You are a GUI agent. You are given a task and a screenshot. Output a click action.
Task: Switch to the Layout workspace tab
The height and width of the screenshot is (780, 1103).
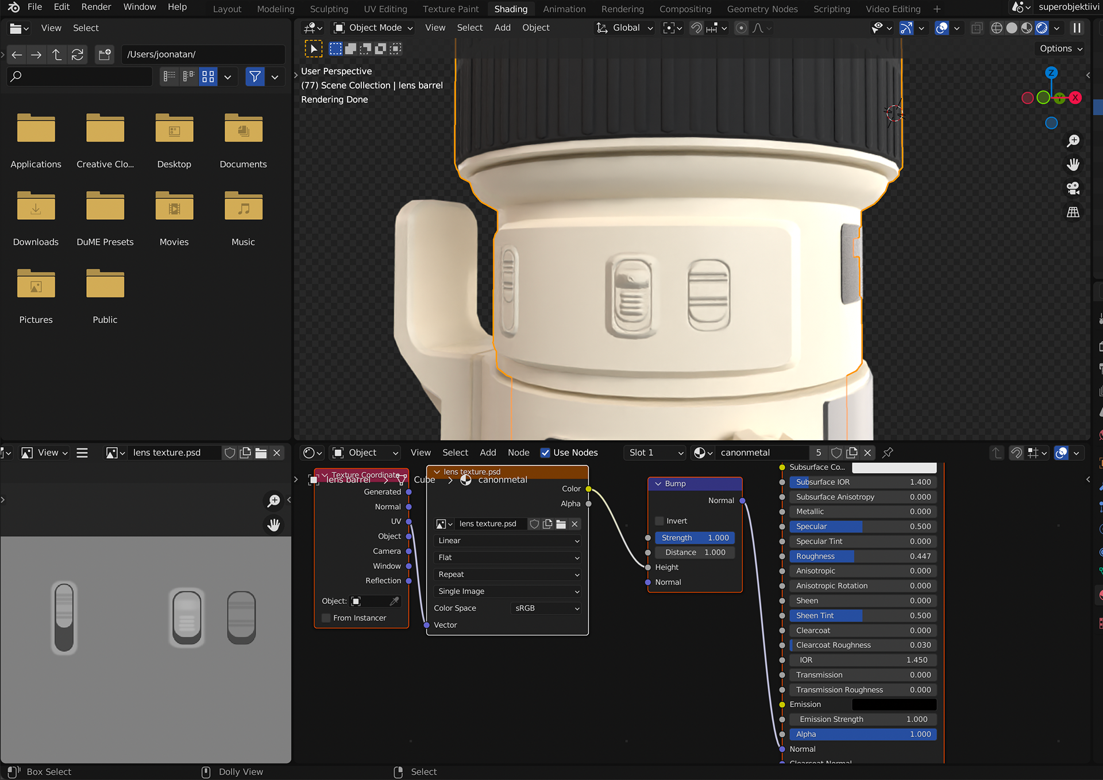coord(227,9)
